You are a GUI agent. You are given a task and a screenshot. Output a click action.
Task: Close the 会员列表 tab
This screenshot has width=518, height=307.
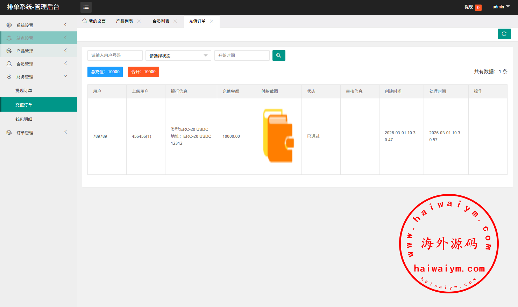(175, 21)
